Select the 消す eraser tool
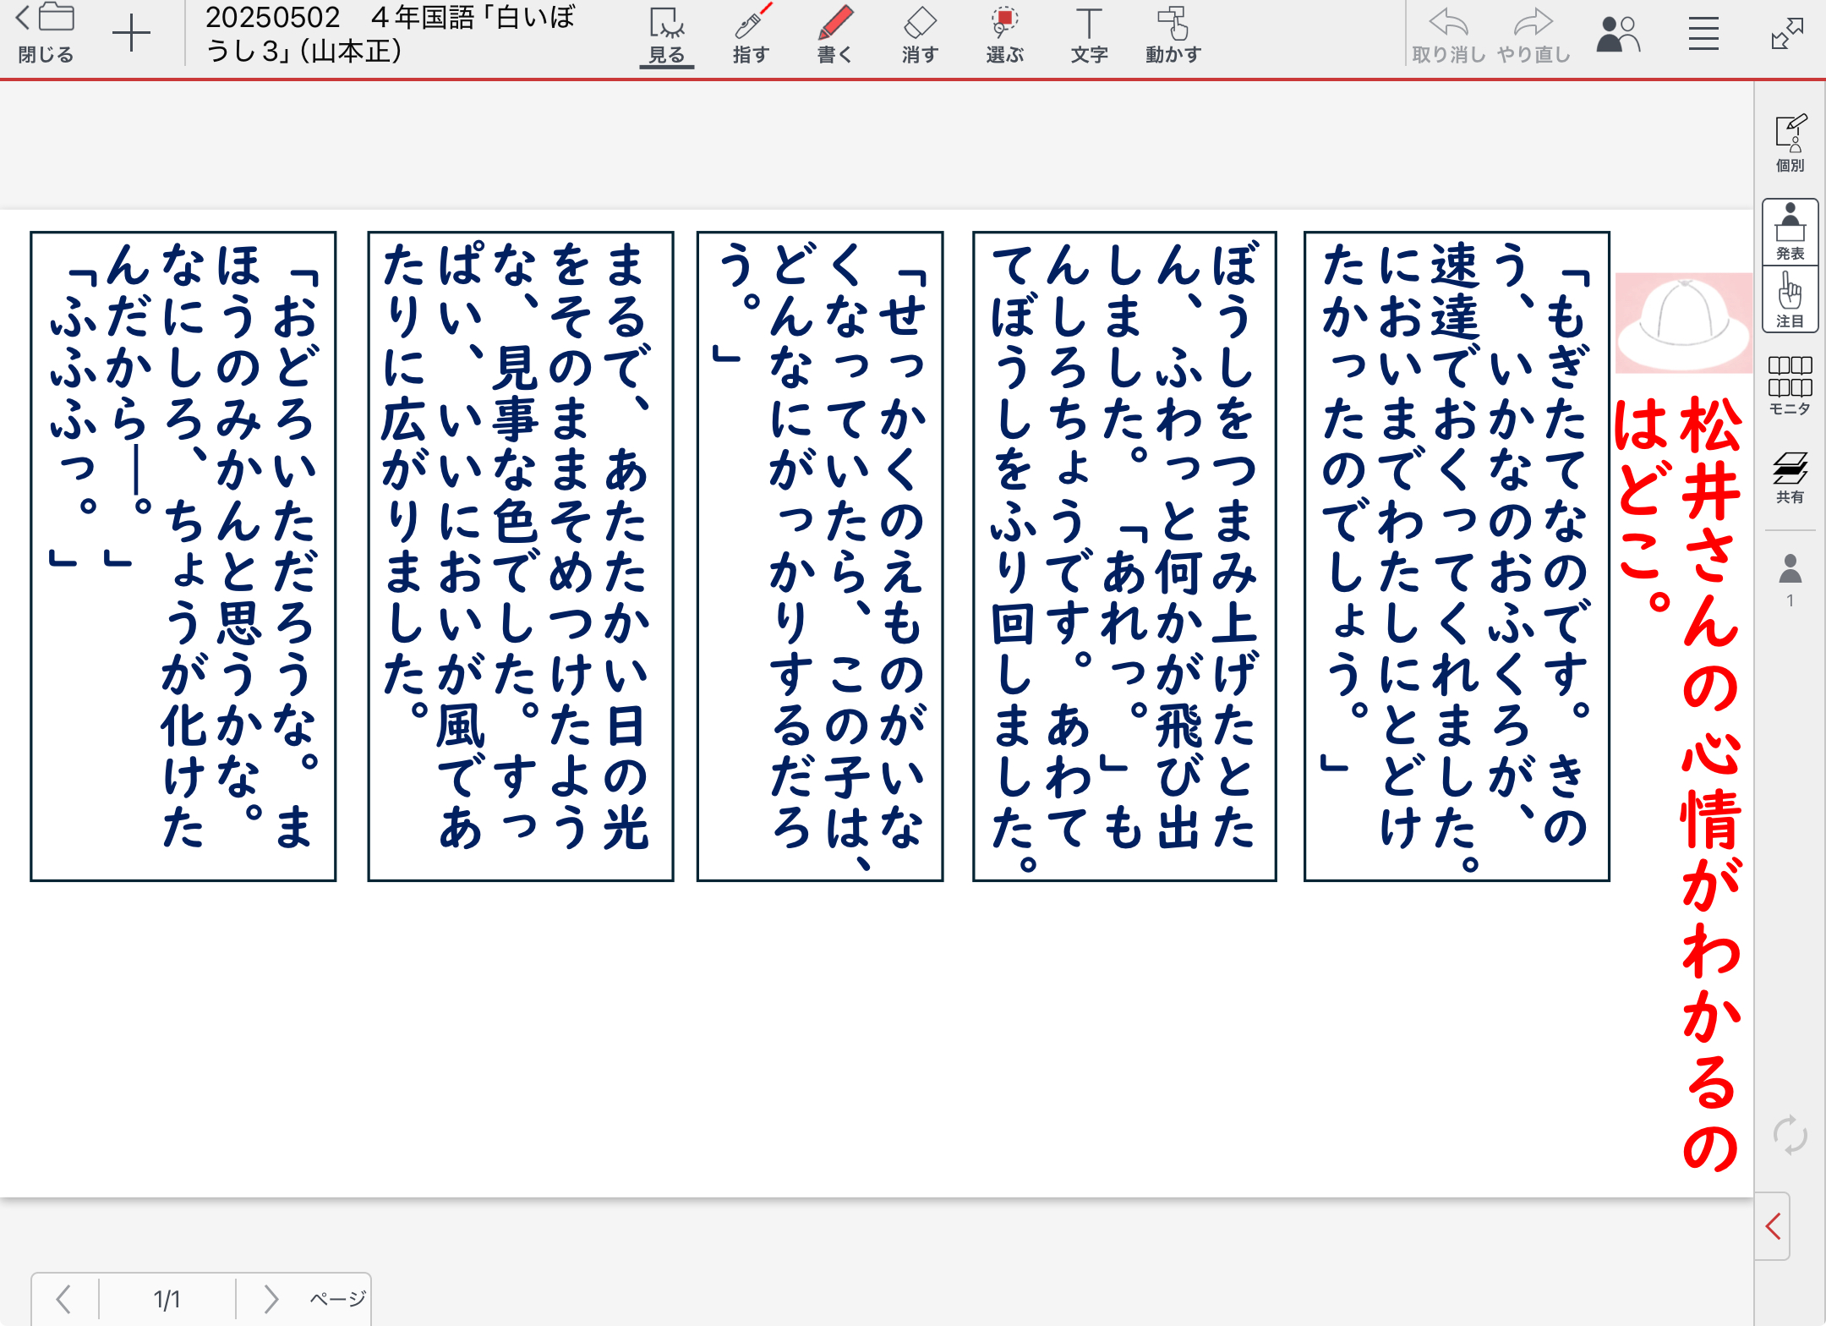1826x1326 pixels. point(920,36)
